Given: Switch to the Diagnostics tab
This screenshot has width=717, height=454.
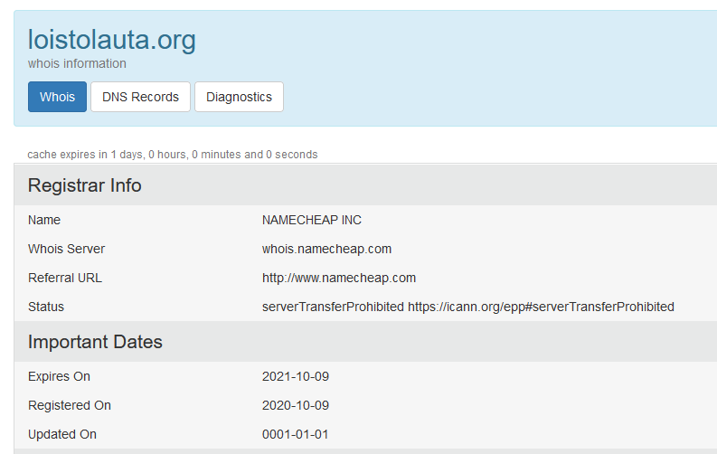Looking at the screenshot, I should click(240, 97).
